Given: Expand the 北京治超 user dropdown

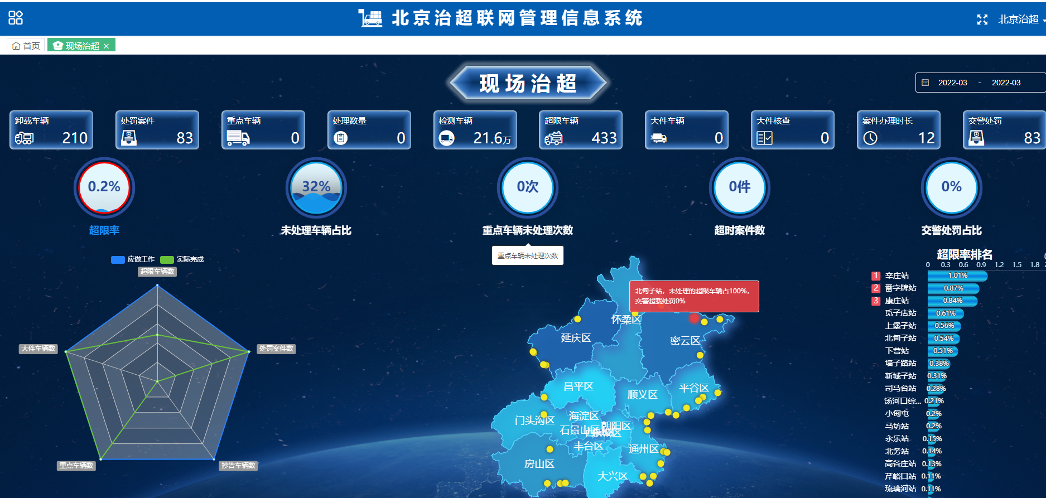Looking at the screenshot, I should click(1021, 20).
